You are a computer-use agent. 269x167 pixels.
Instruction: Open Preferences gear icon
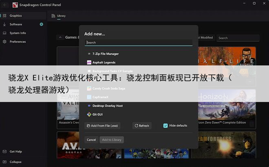point(4,41)
